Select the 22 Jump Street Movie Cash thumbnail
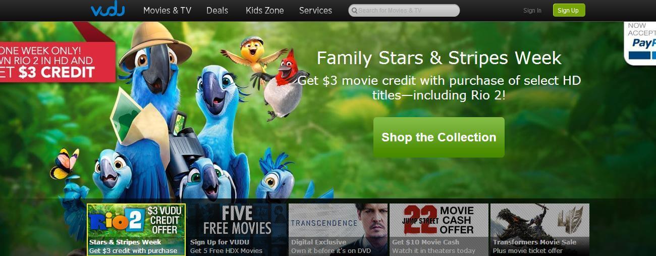 coord(439,230)
